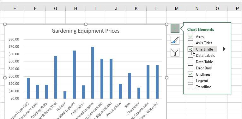Select column header M
Image resolution: width=242 pixels, height=119 pixels.
177,8
